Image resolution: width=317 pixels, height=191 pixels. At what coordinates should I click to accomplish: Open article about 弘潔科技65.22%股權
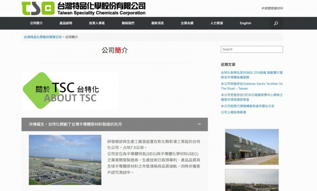click(x=252, y=75)
